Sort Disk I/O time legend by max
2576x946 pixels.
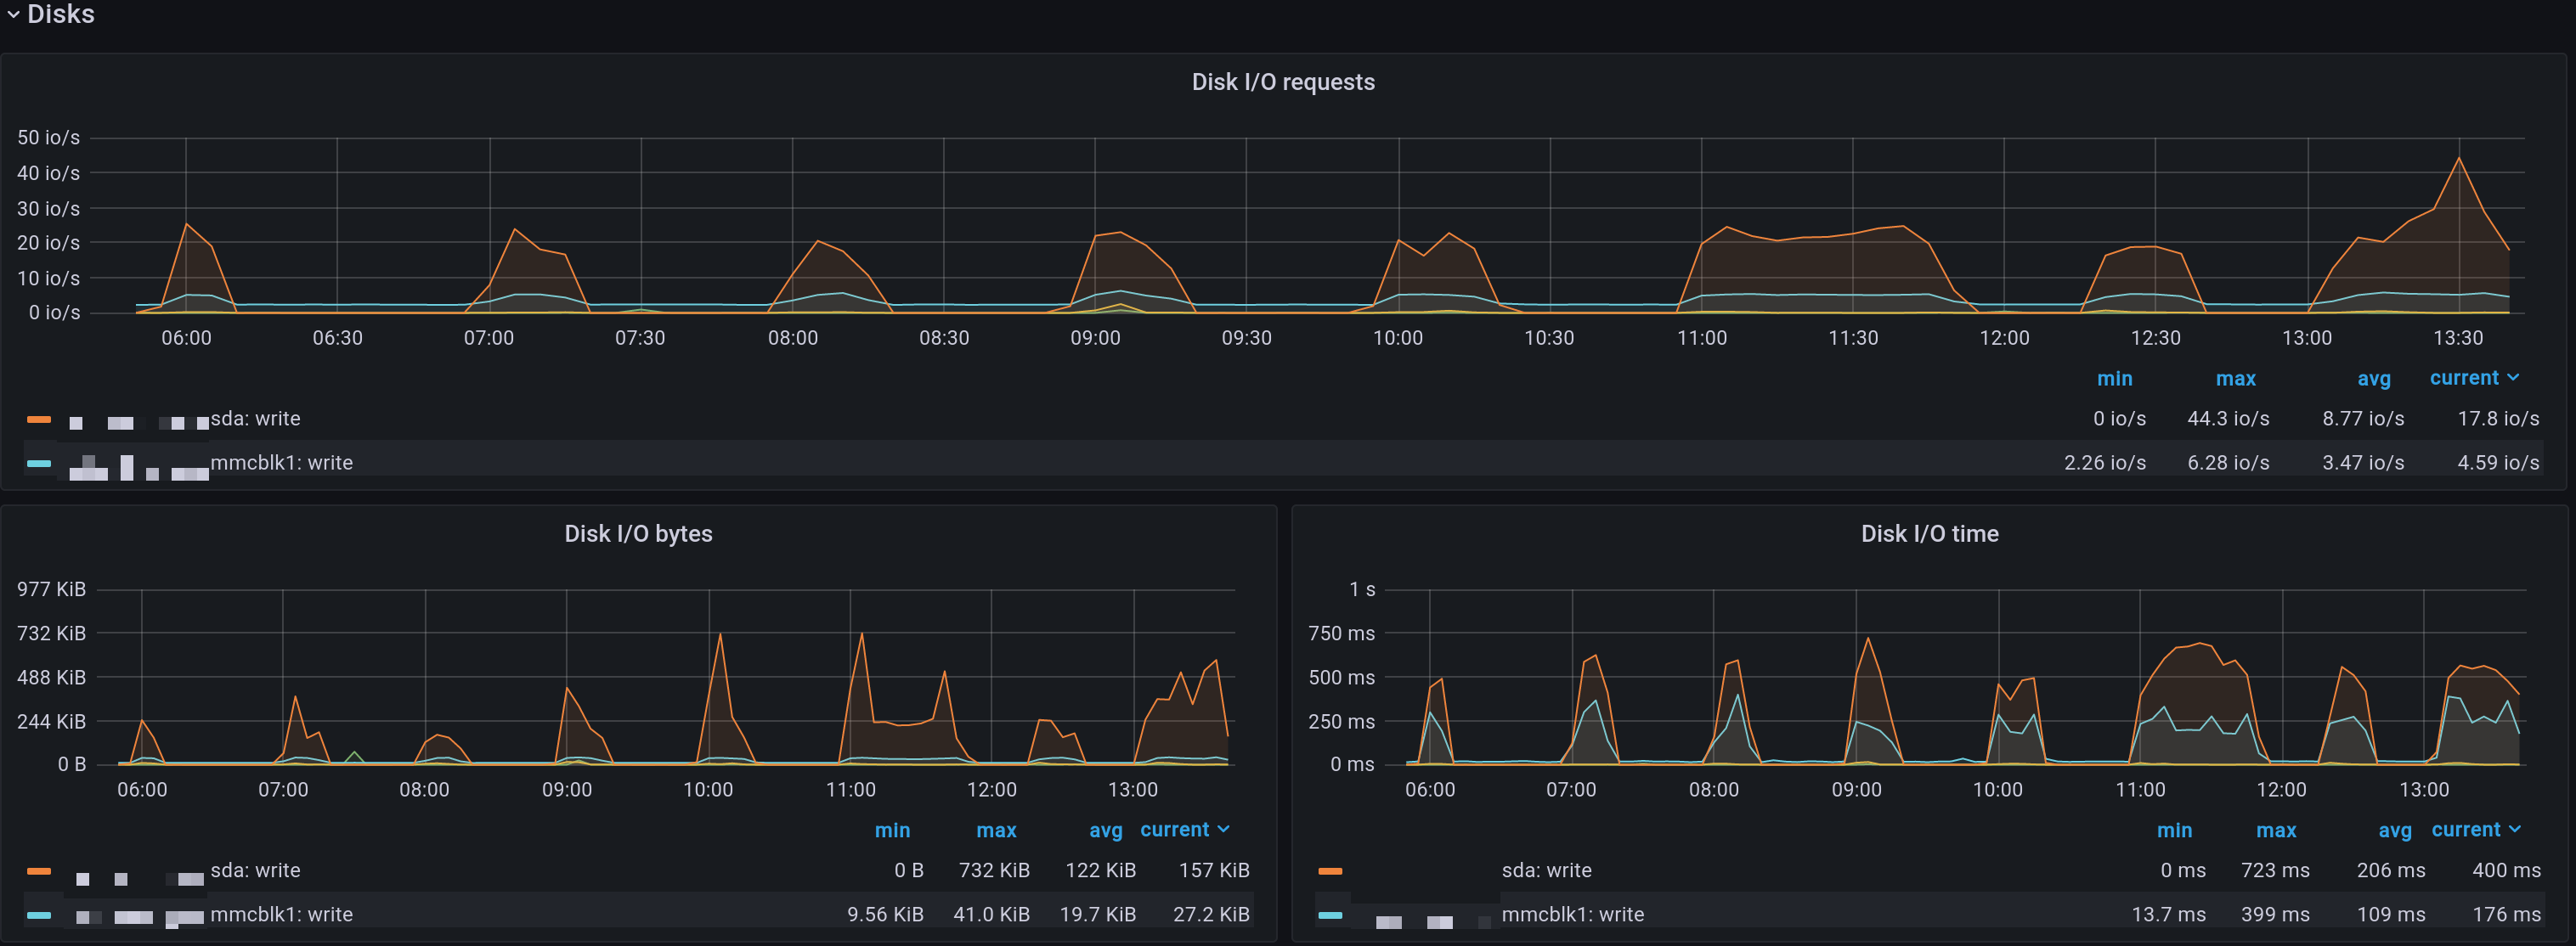(2276, 831)
